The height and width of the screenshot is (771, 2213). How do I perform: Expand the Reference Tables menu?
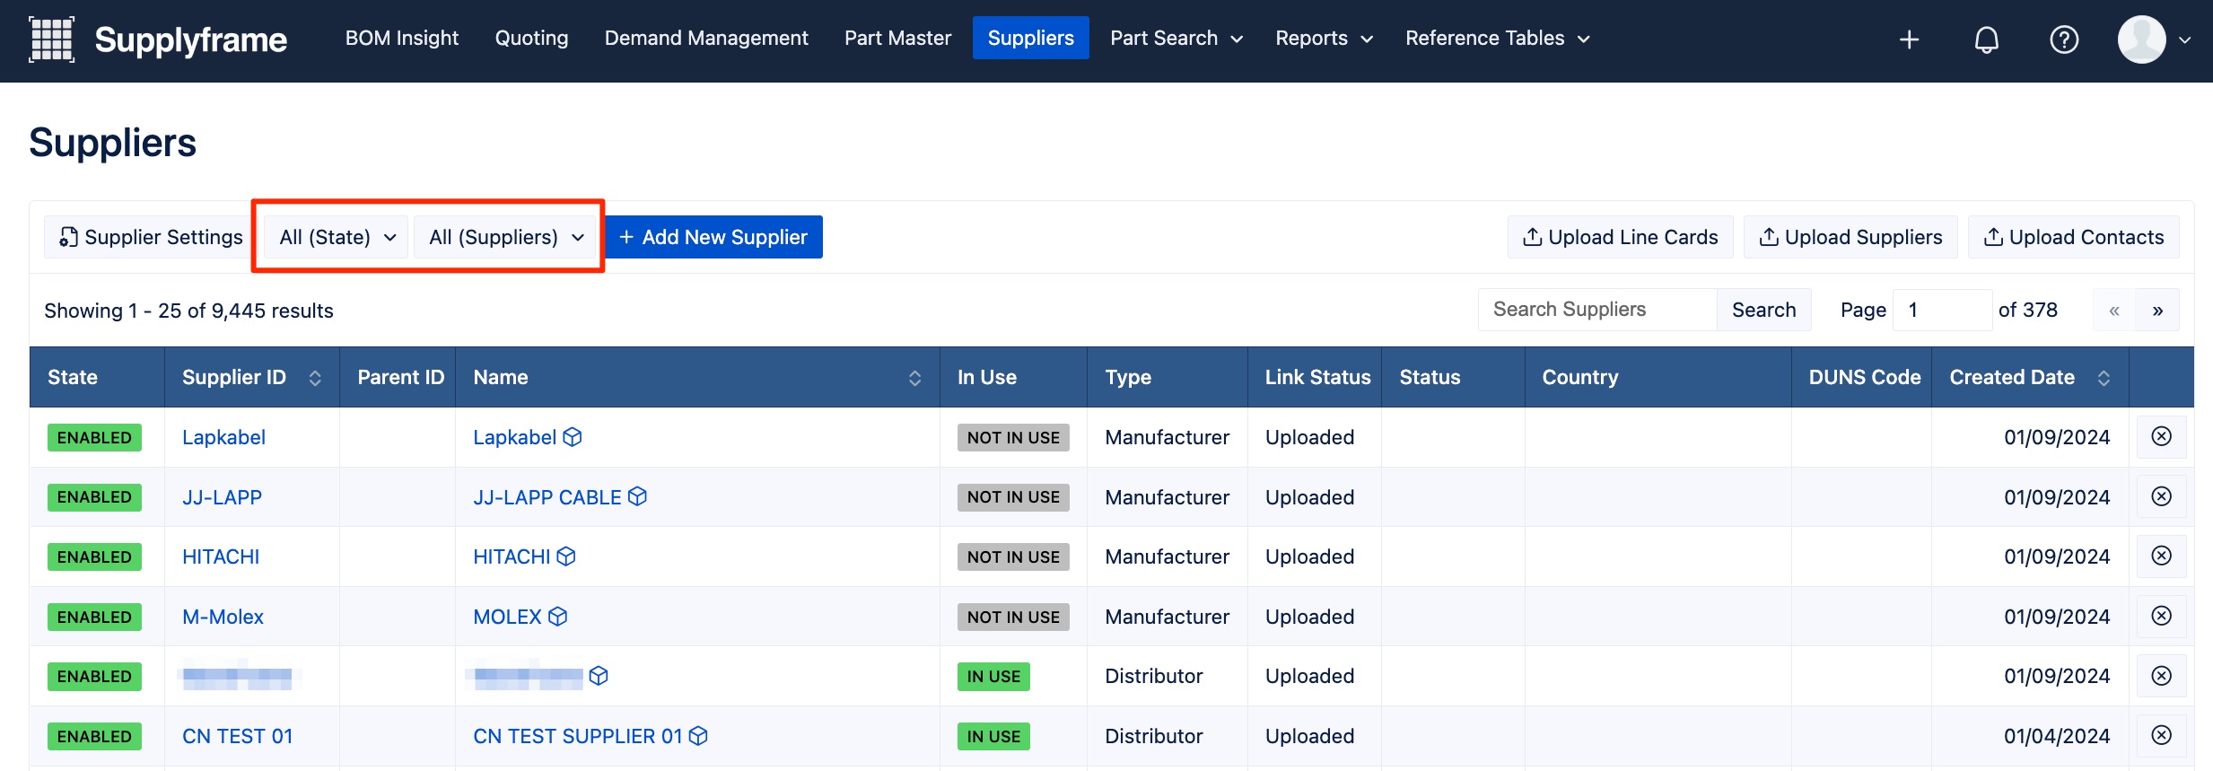(x=1497, y=38)
